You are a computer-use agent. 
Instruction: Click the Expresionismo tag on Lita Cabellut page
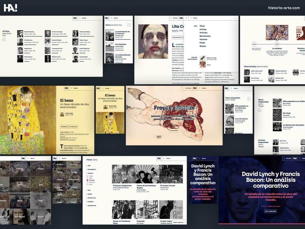point(177,37)
